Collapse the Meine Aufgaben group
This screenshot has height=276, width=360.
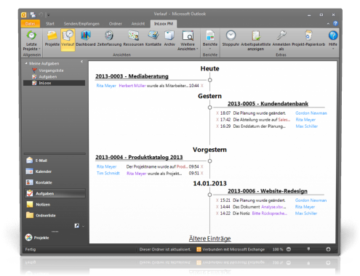coord(26,63)
